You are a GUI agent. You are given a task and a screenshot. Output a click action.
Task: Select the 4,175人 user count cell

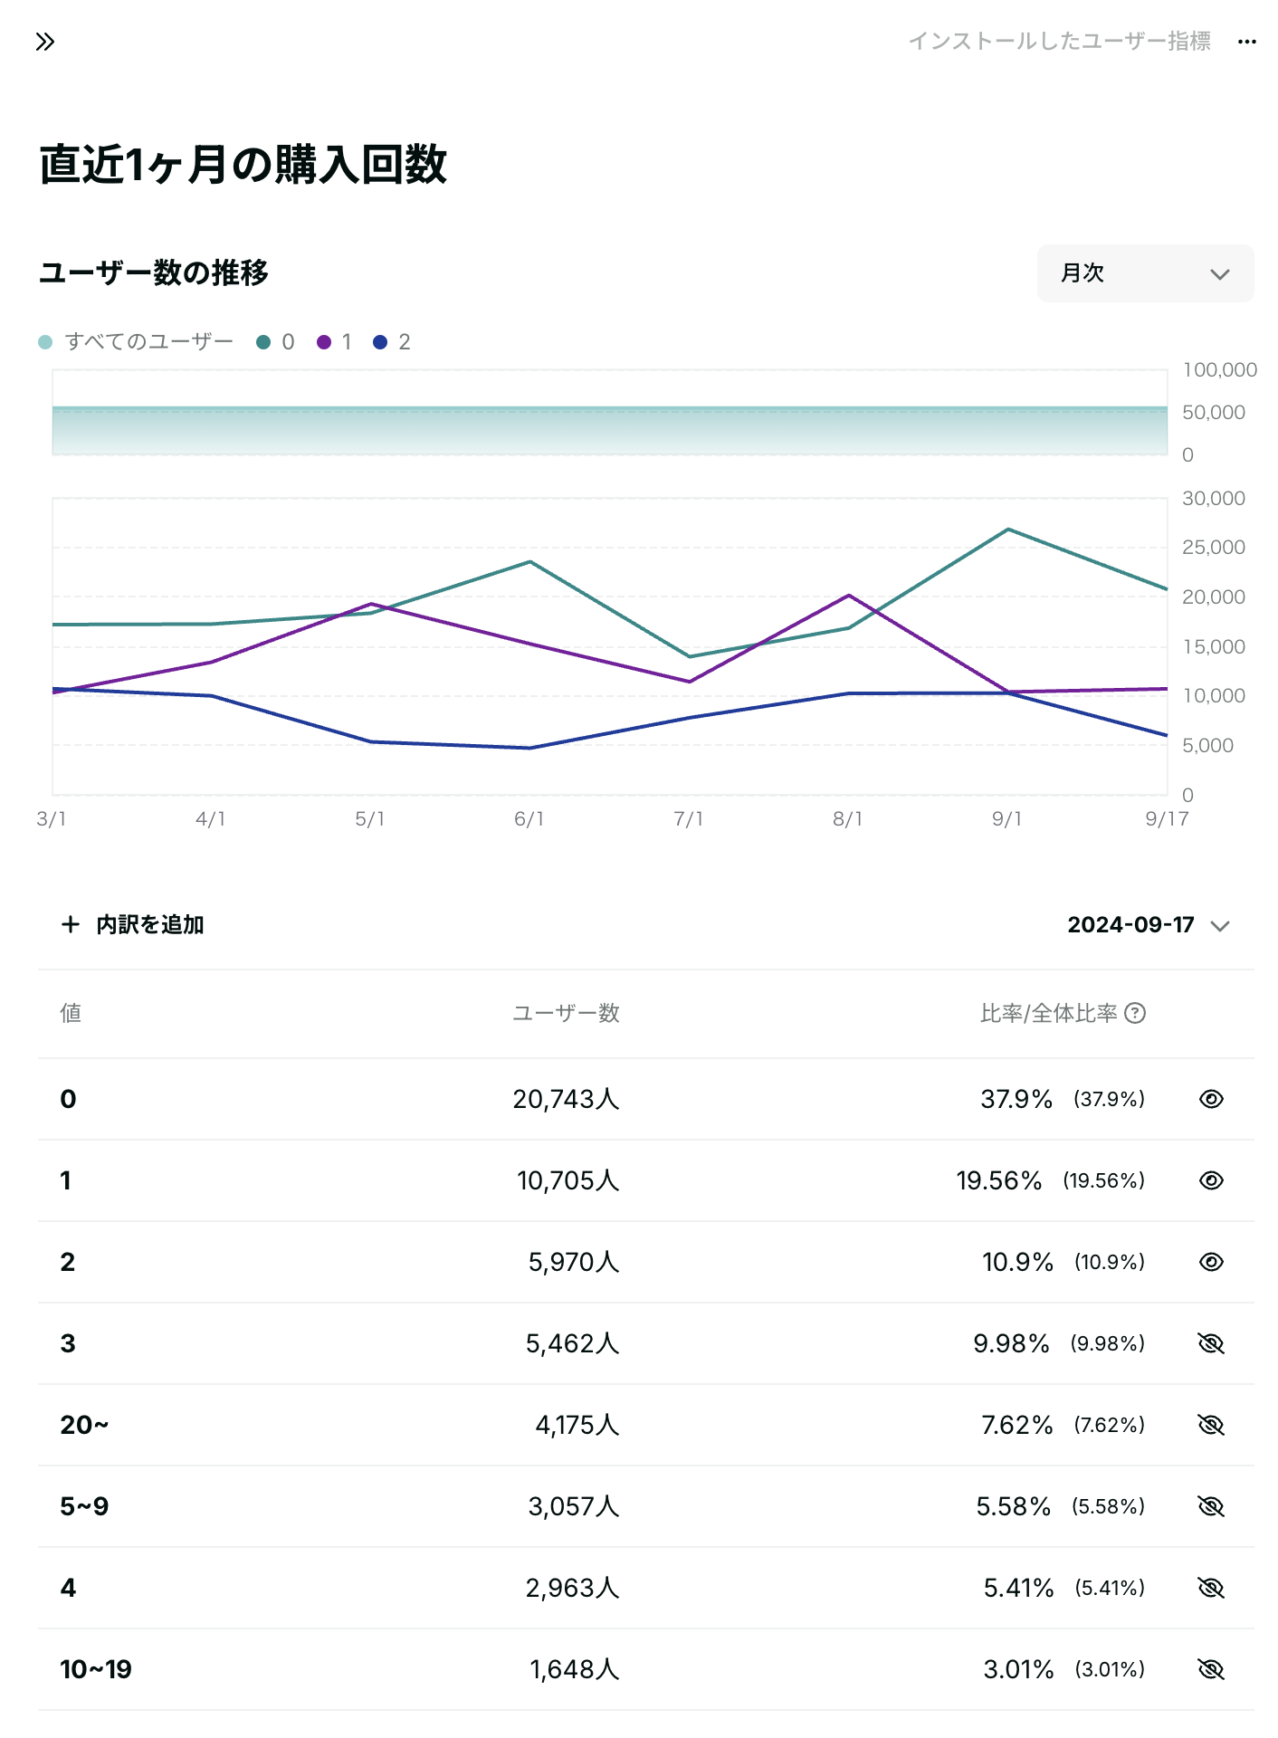click(x=577, y=1425)
